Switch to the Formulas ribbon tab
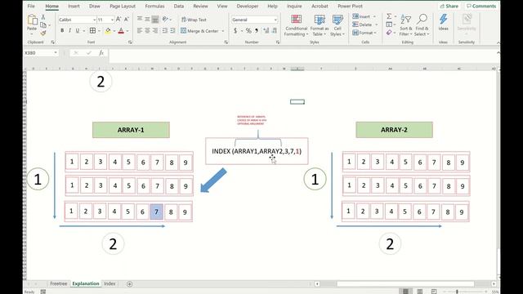The height and width of the screenshot is (294, 523). coord(154,6)
